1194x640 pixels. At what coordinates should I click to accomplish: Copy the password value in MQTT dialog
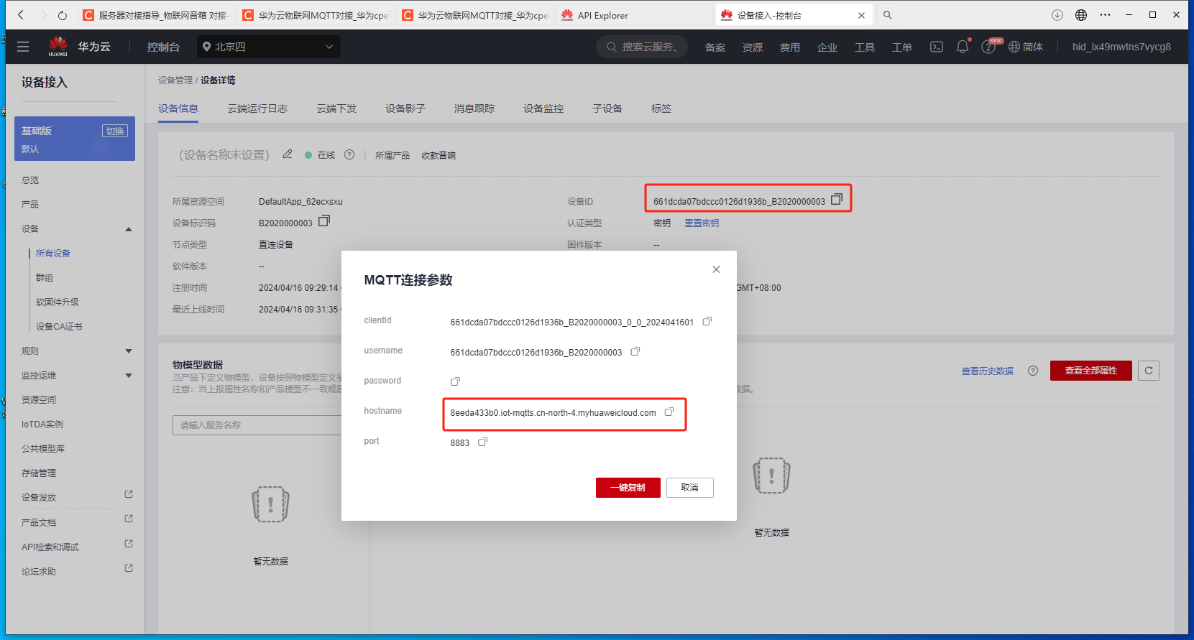(455, 381)
